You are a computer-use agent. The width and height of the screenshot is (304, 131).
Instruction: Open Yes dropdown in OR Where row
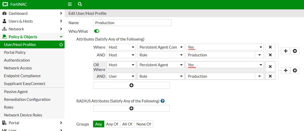click(x=225, y=65)
